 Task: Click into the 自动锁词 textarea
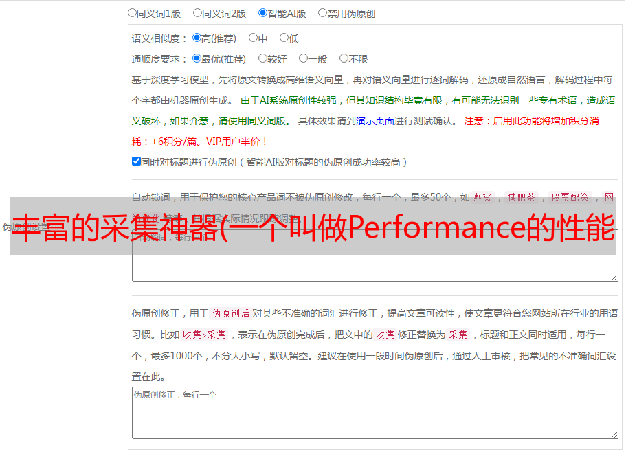375,256
